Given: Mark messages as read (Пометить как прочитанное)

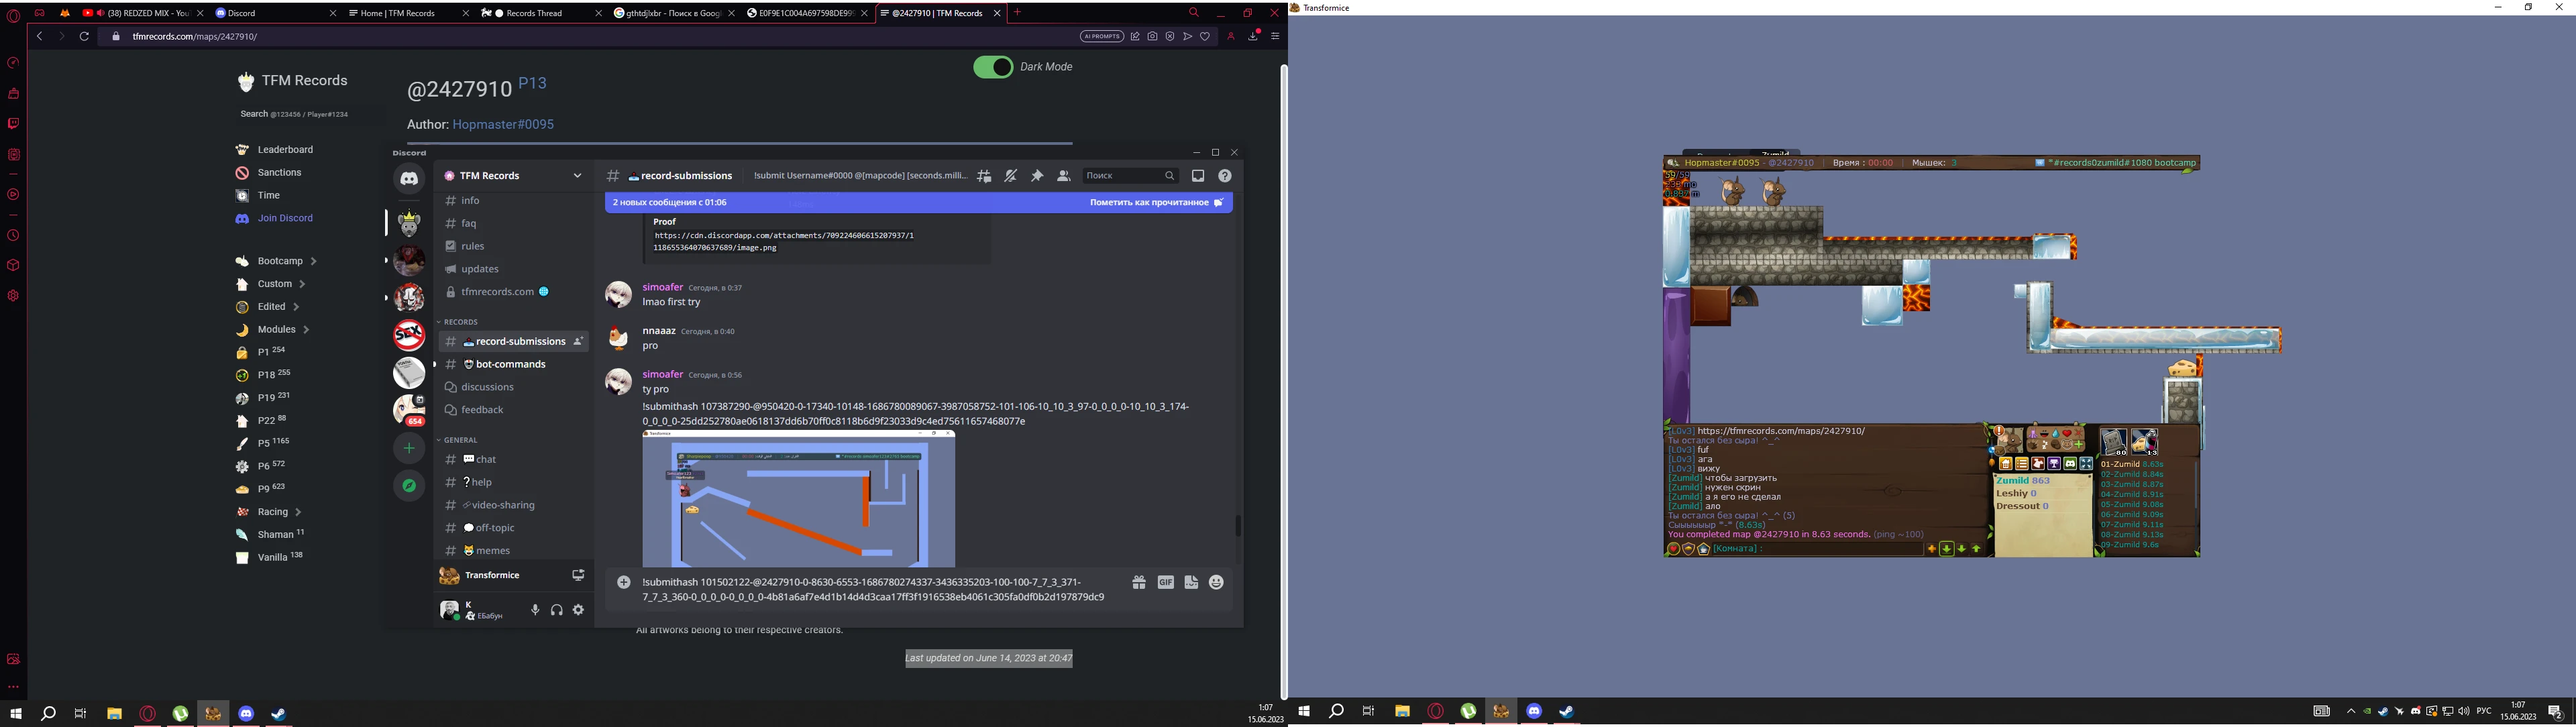Looking at the screenshot, I should coord(1156,202).
